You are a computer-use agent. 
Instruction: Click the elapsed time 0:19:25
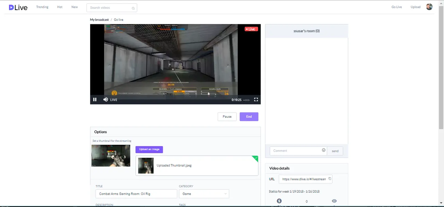pos(237,100)
